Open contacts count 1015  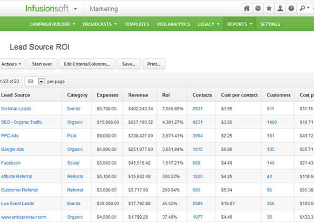(197, 149)
